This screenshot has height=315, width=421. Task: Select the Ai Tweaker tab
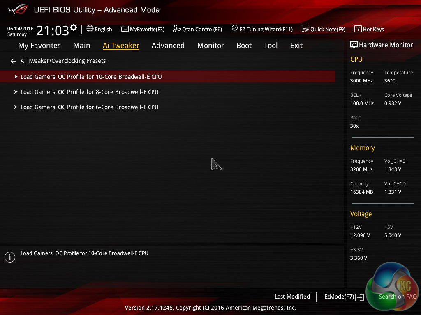(x=121, y=46)
